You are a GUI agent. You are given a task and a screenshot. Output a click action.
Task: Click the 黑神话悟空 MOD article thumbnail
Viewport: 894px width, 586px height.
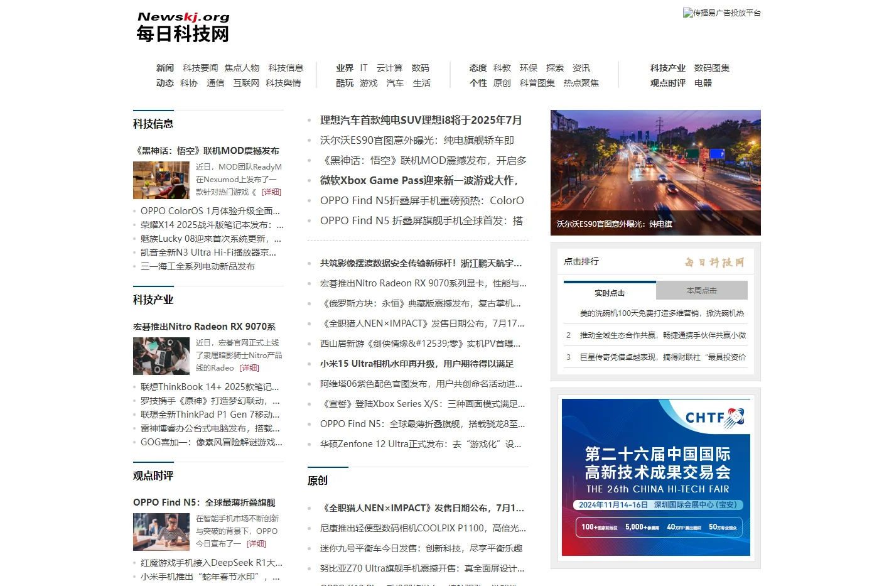(x=161, y=180)
